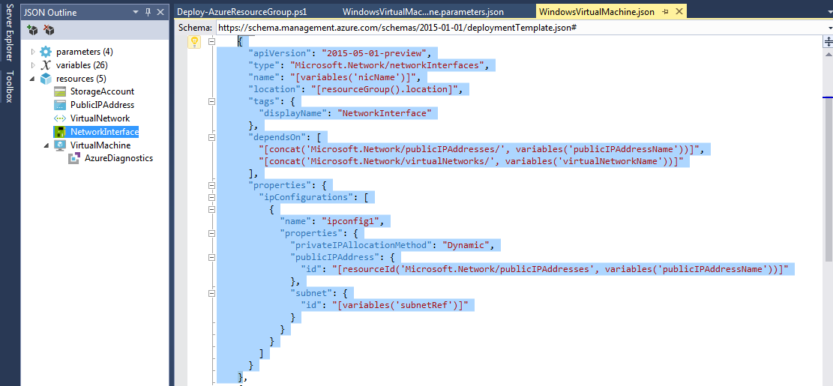Screen dimensions: 833x386
Task: Click the blue cube icon beside resources (5)
Action: tap(46, 79)
